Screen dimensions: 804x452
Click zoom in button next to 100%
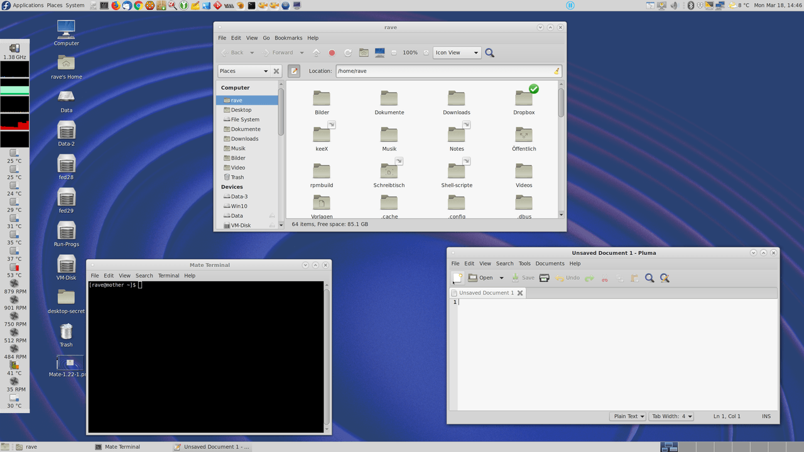pyautogui.click(x=426, y=53)
